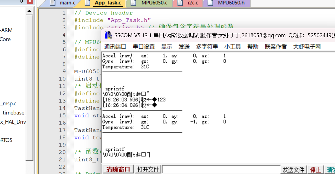Click the file path field beside 打开文件
The height and width of the screenshot is (174, 335).
point(221,169)
